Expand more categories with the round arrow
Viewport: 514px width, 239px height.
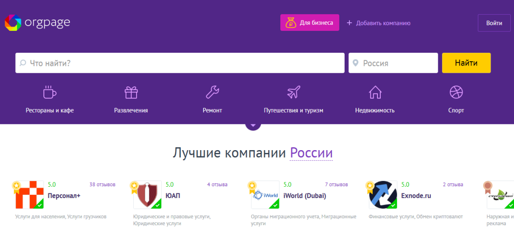253,126
